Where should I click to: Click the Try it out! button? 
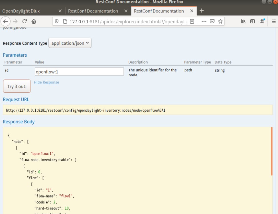[x=17, y=86]
